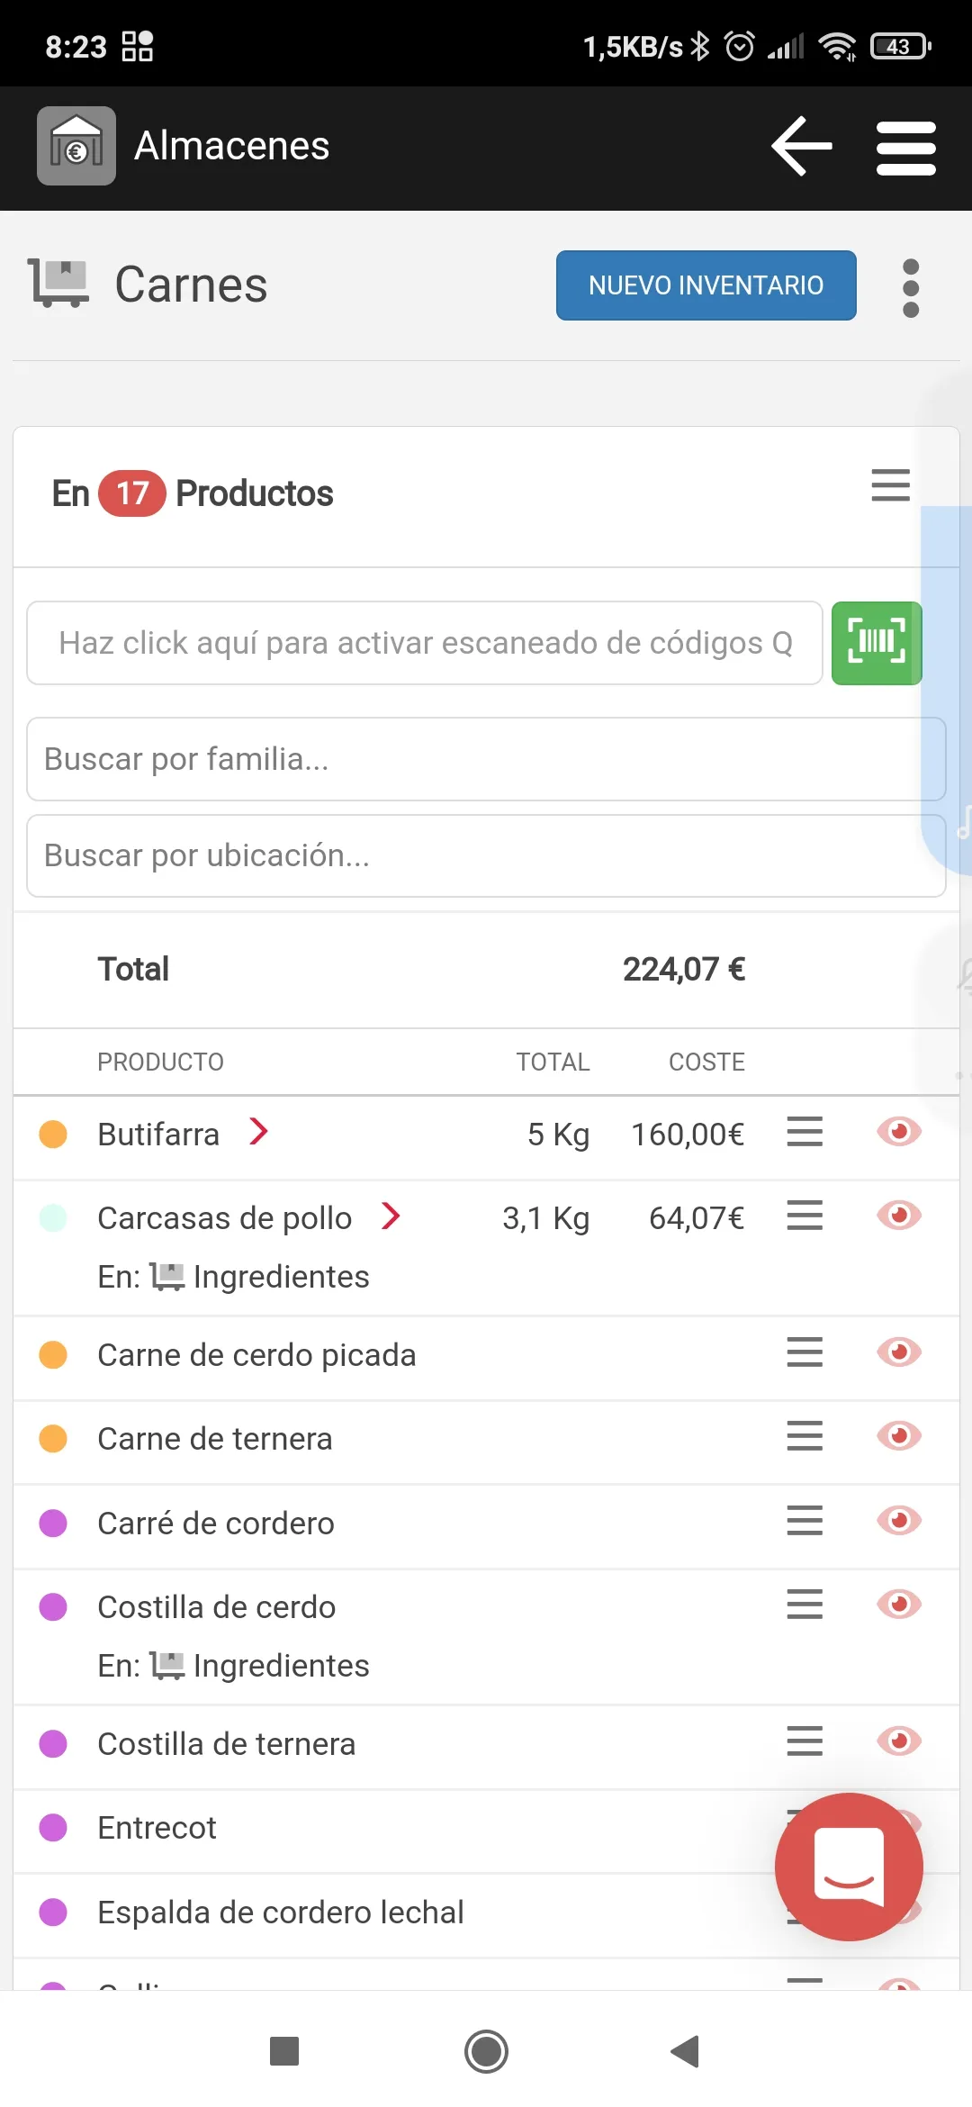Click the orange dot beside Butifarra
This screenshot has width=972, height=2107.
(53, 1134)
